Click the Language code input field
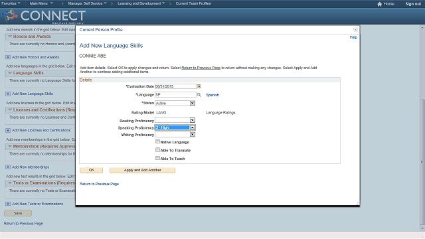 click(x=175, y=94)
